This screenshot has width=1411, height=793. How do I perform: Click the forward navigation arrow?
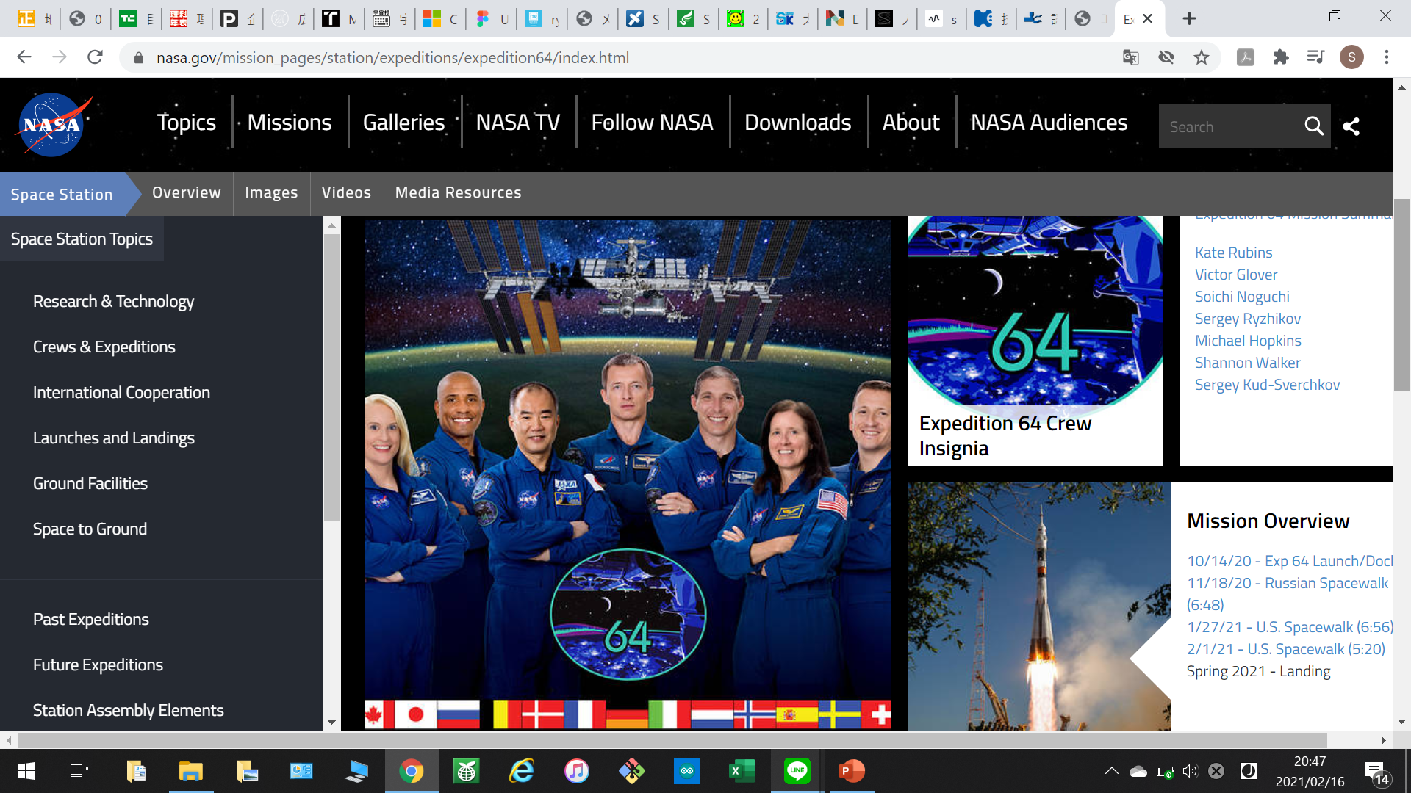pyautogui.click(x=60, y=57)
